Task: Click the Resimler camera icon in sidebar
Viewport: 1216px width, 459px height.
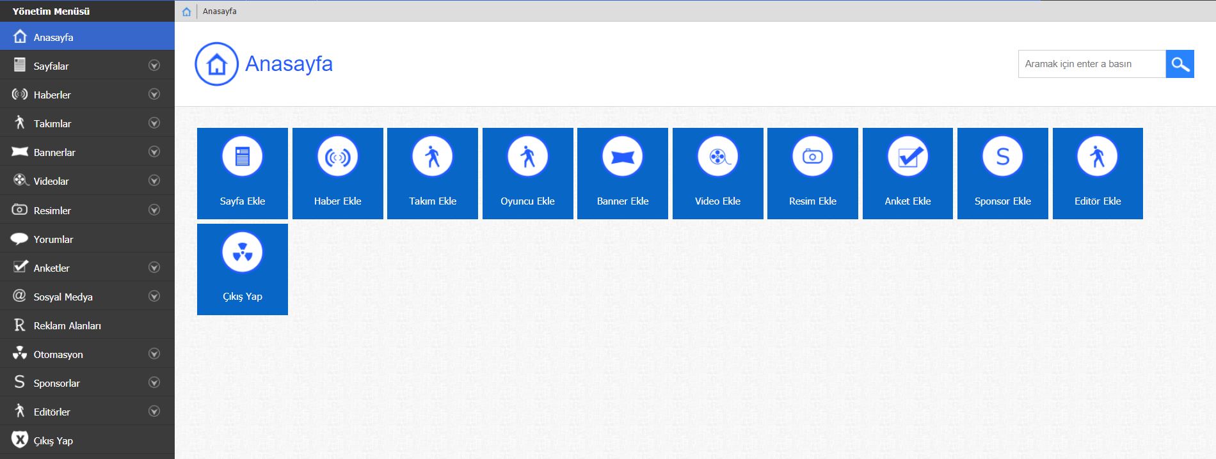Action: pyautogui.click(x=20, y=209)
